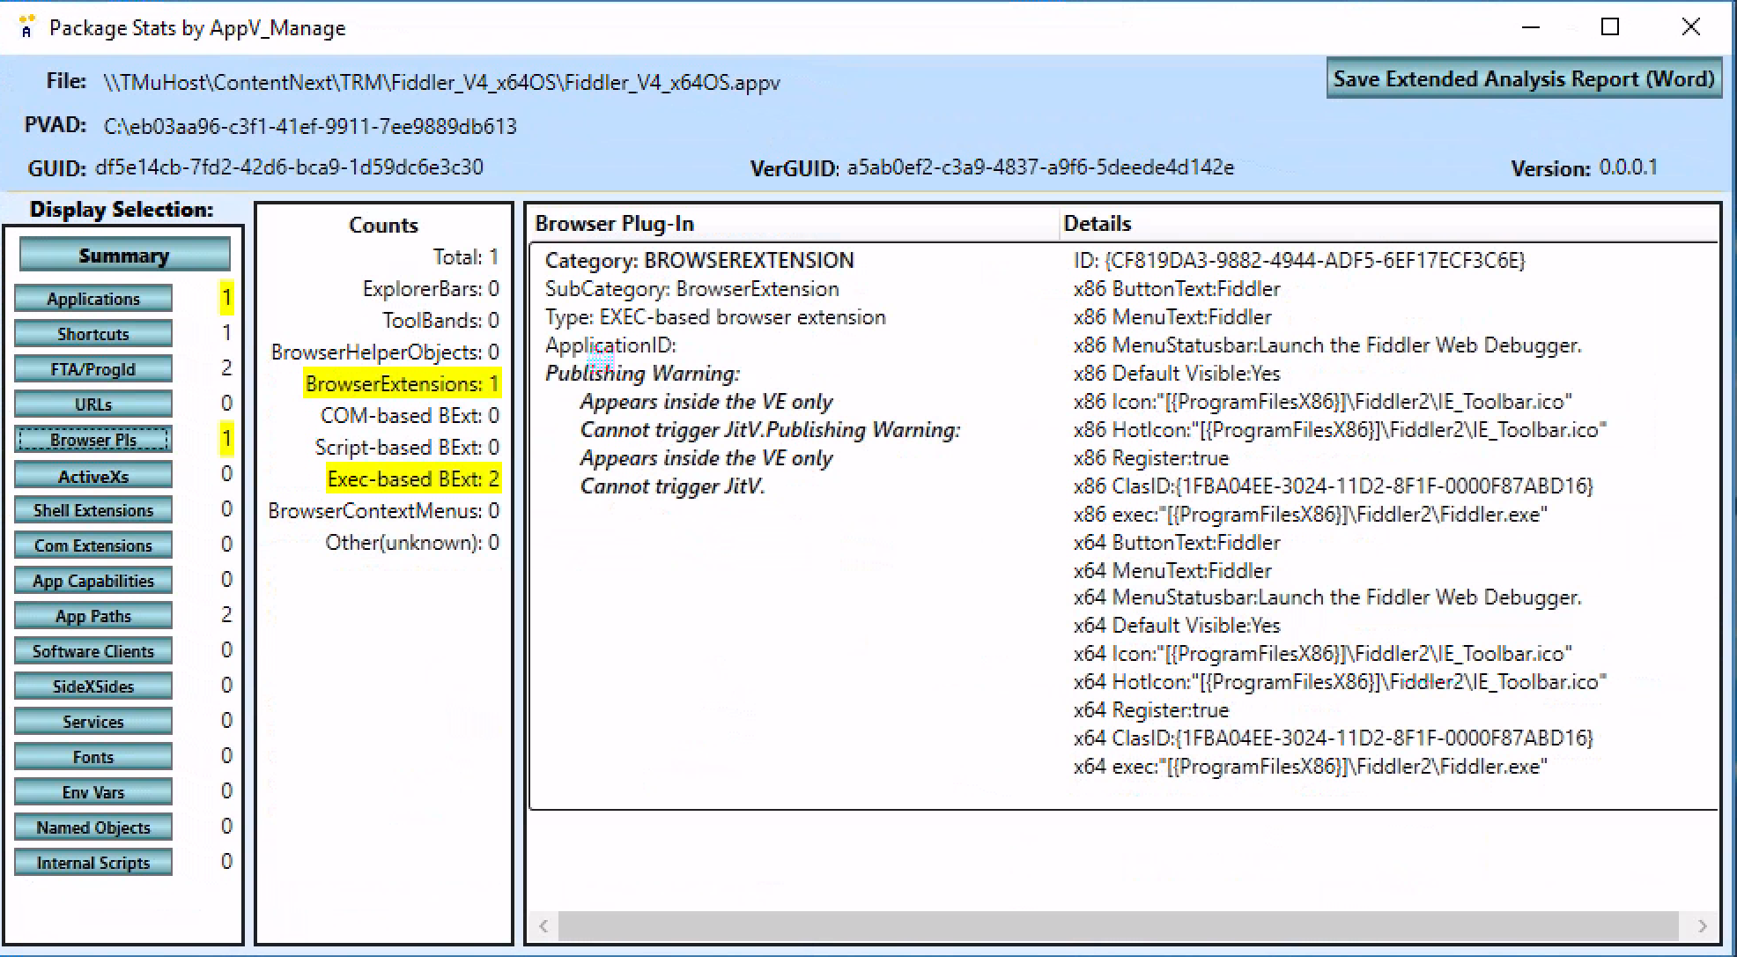
Task: Click the 'x86 exec:' Fiddler.exe detail line
Action: [1311, 515]
